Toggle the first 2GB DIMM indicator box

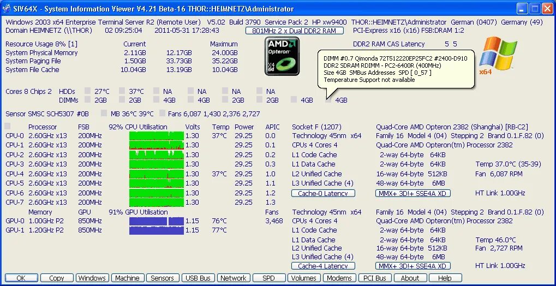coord(88,100)
